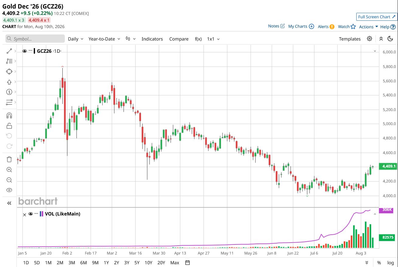Switch to dark mode with moon icon

[390, 39]
